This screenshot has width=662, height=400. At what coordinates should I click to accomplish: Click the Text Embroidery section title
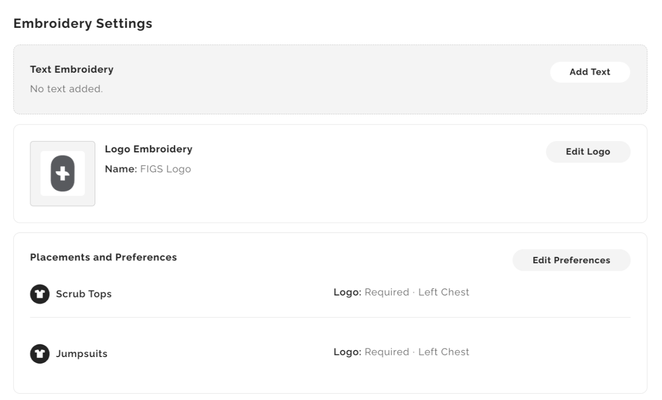(x=72, y=69)
